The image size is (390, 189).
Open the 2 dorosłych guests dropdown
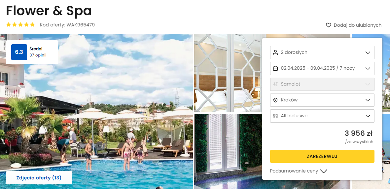click(x=322, y=52)
